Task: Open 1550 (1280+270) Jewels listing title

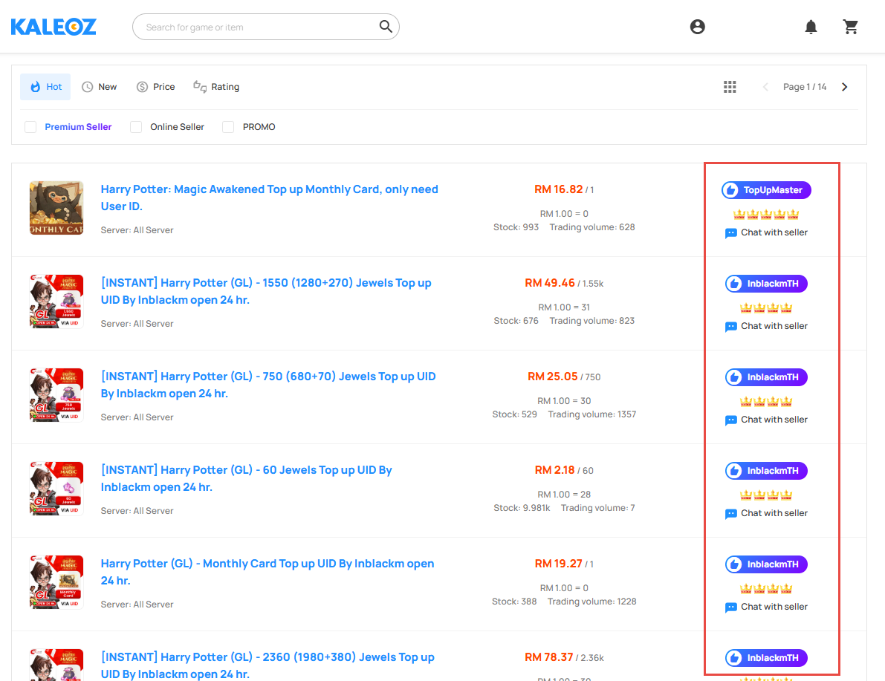Action: pyautogui.click(x=266, y=291)
